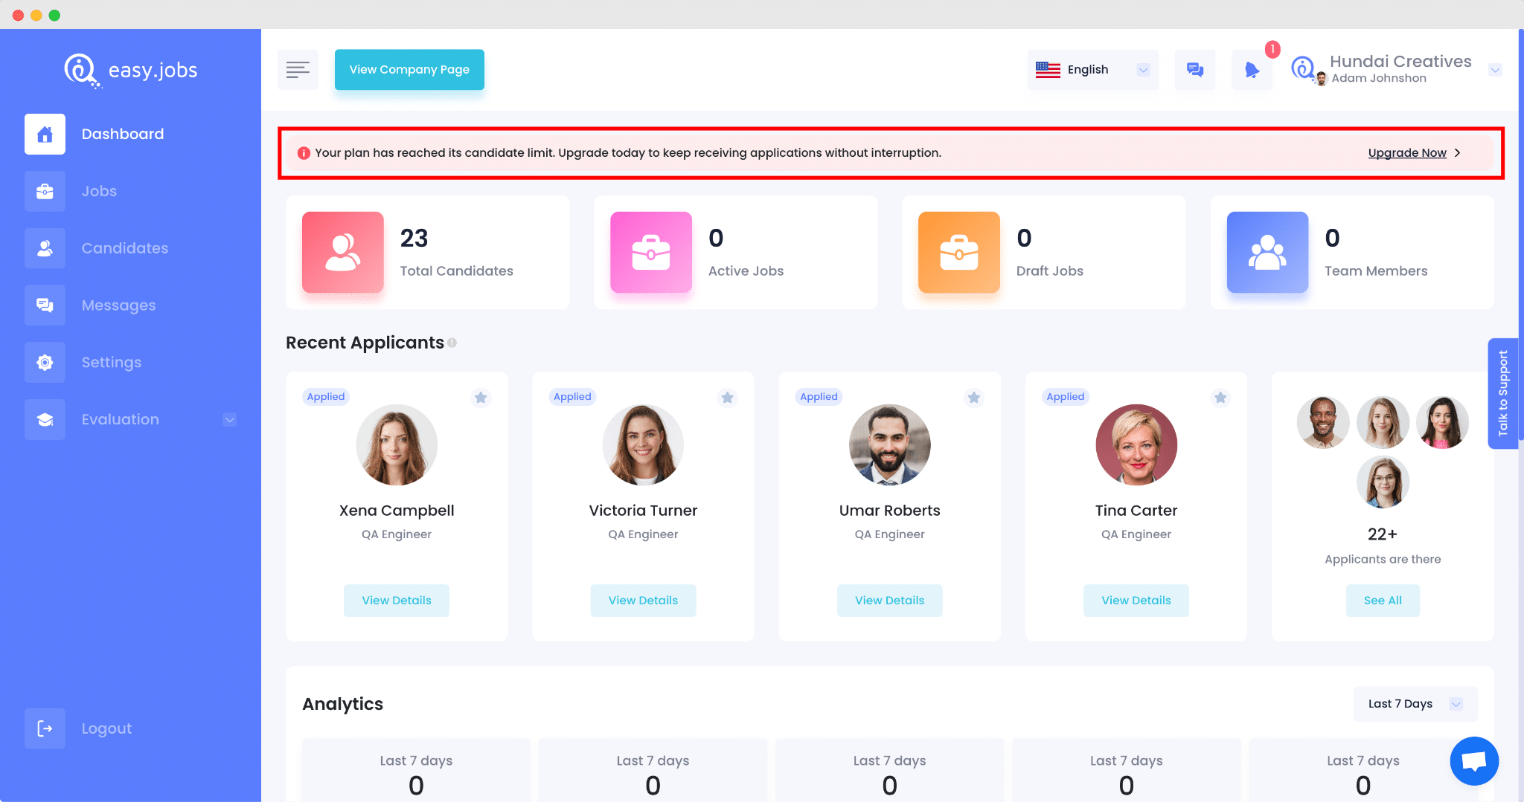Click info icon beside Recent Applicants
This screenshot has width=1524, height=802.
point(452,343)
